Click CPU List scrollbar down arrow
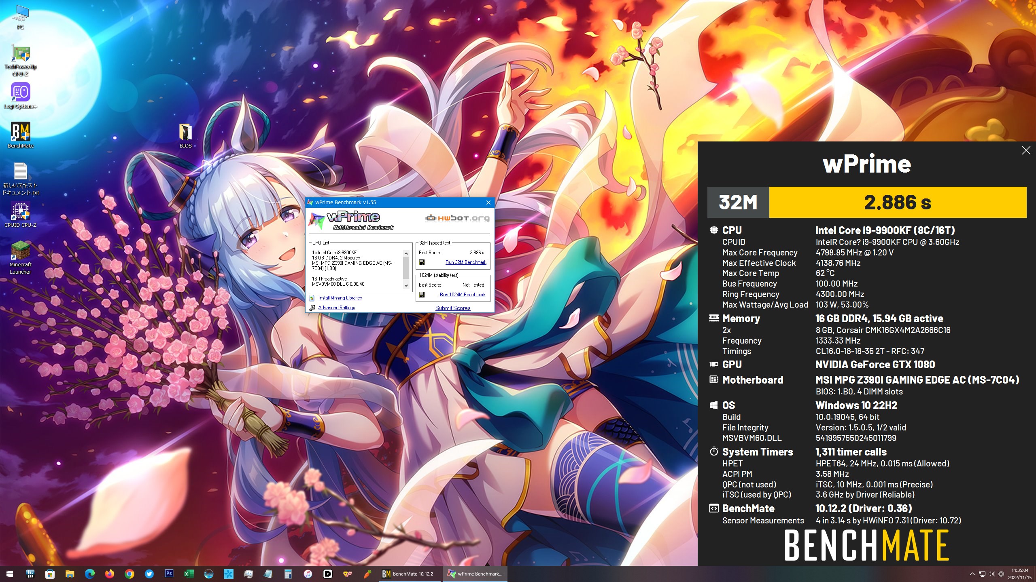 coord(406,286)
